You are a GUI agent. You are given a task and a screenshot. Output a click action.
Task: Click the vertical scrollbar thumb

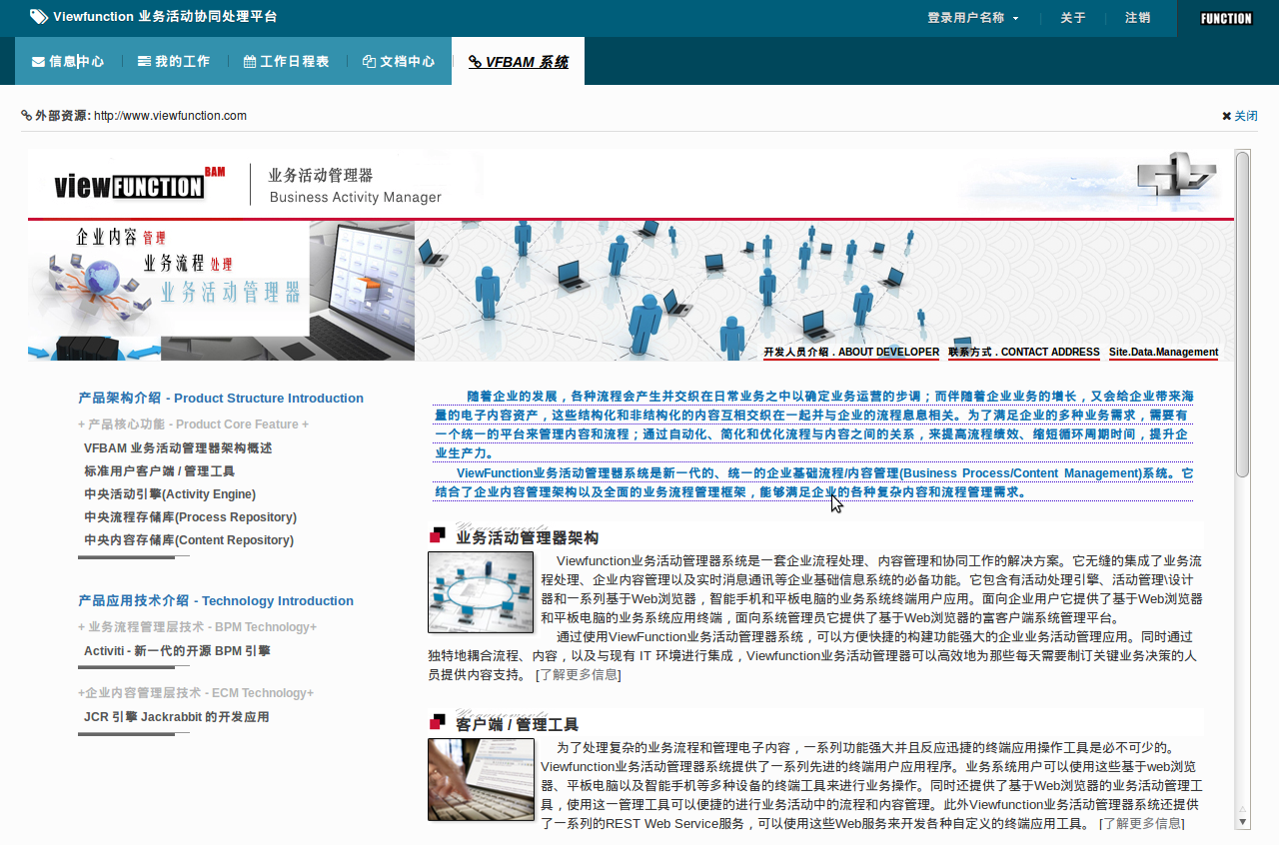pos(1243,313)
